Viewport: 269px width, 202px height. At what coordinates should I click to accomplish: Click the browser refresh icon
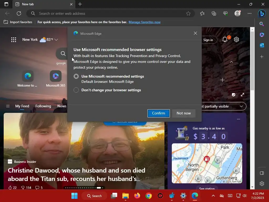pos(19,13)
